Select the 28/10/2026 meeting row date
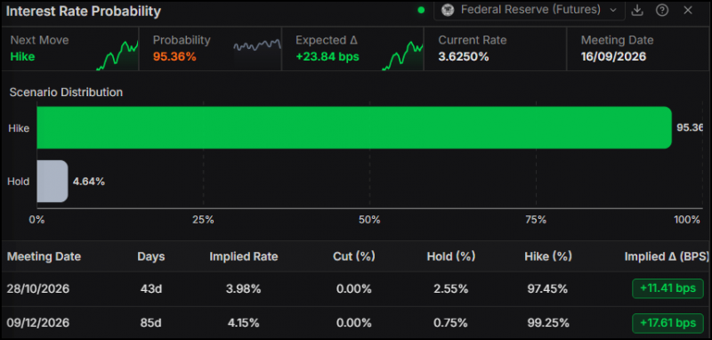Viewport: 712px width, 340px height. [38, 288]
